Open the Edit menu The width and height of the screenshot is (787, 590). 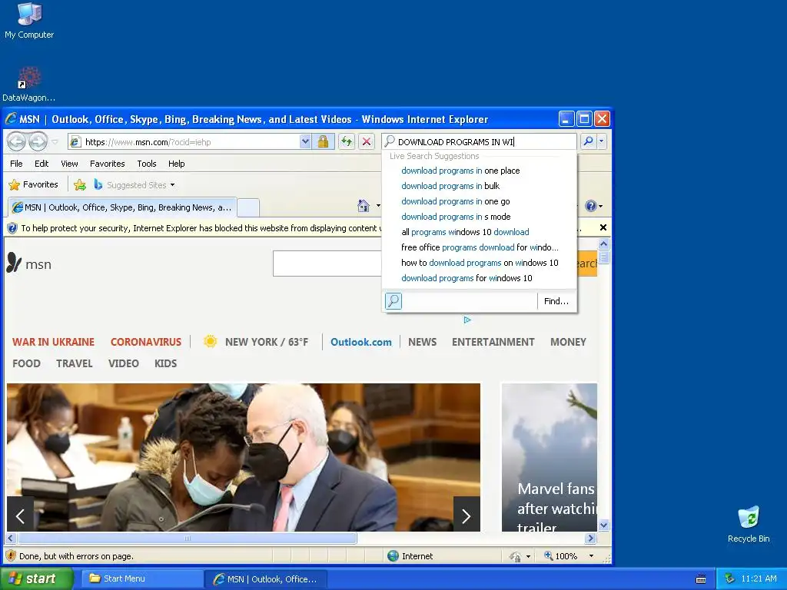(42, 164)
